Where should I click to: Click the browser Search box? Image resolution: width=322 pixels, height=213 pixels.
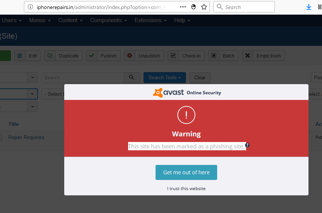(244, 7)
